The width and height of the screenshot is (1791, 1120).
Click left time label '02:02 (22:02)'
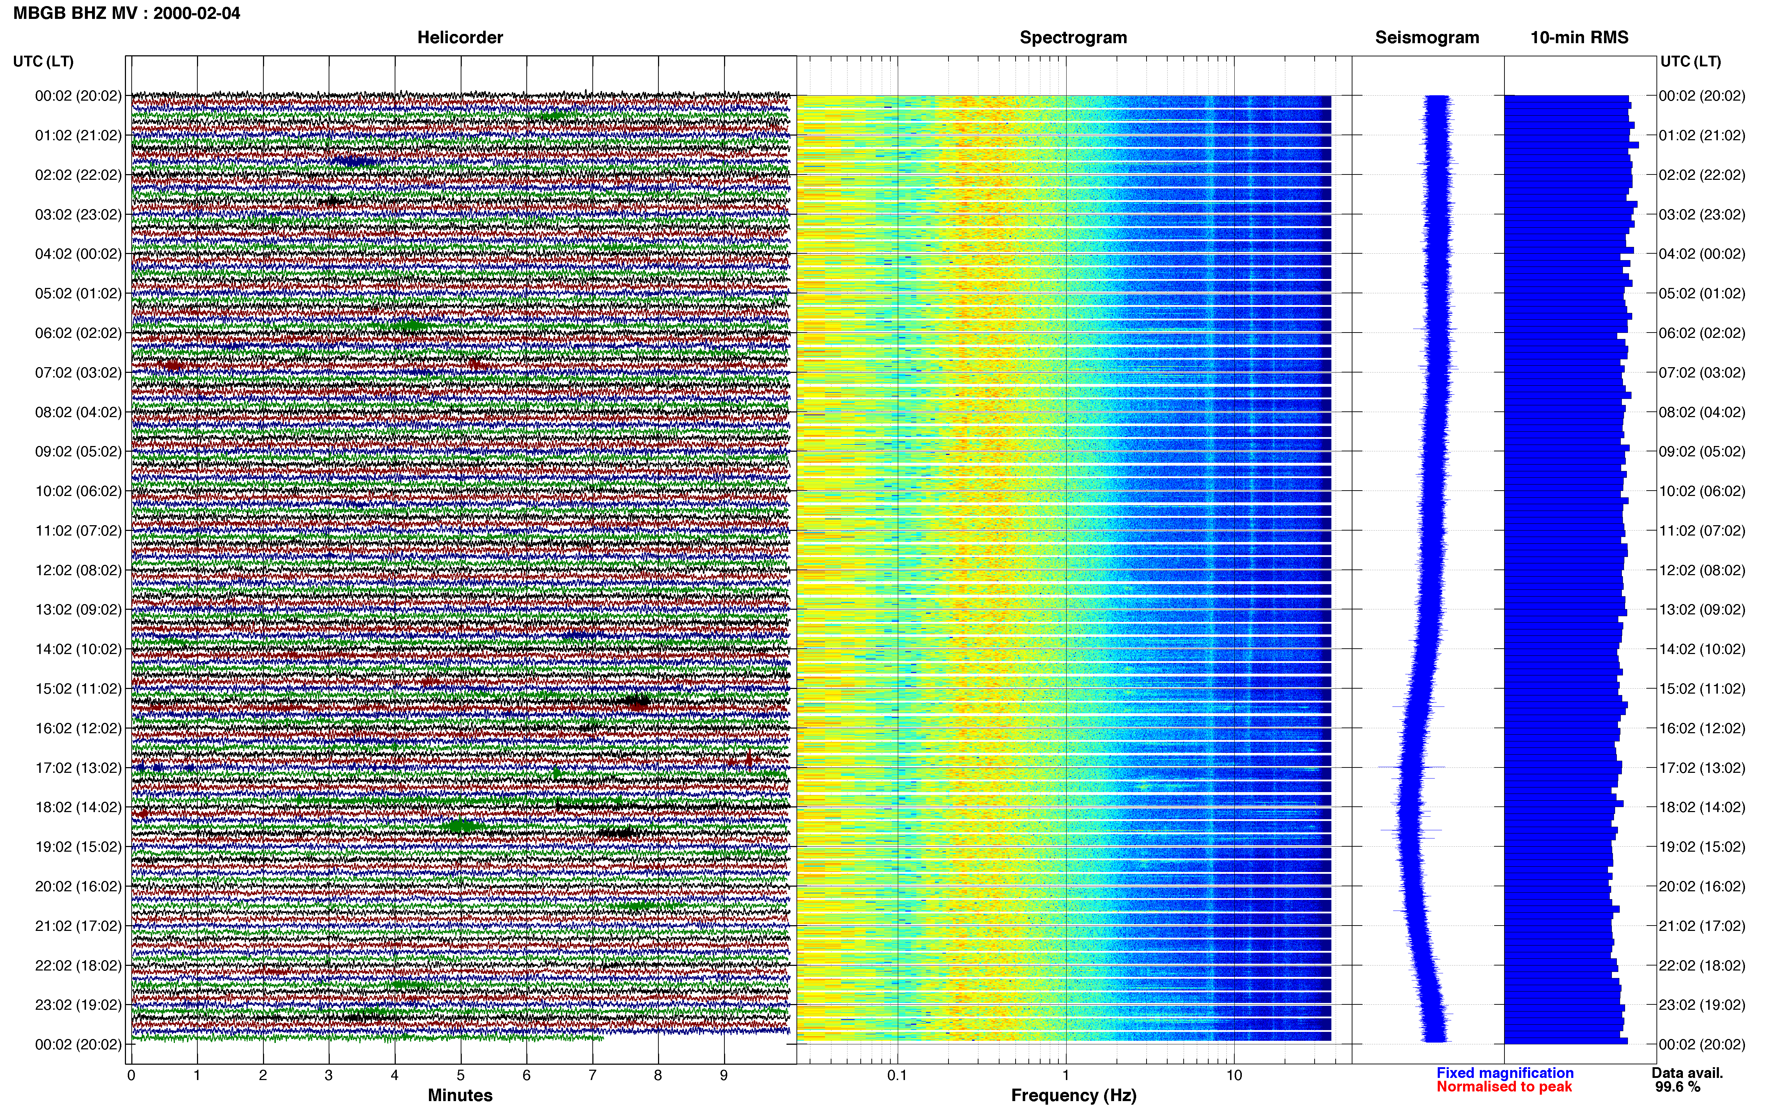[79, 175]
